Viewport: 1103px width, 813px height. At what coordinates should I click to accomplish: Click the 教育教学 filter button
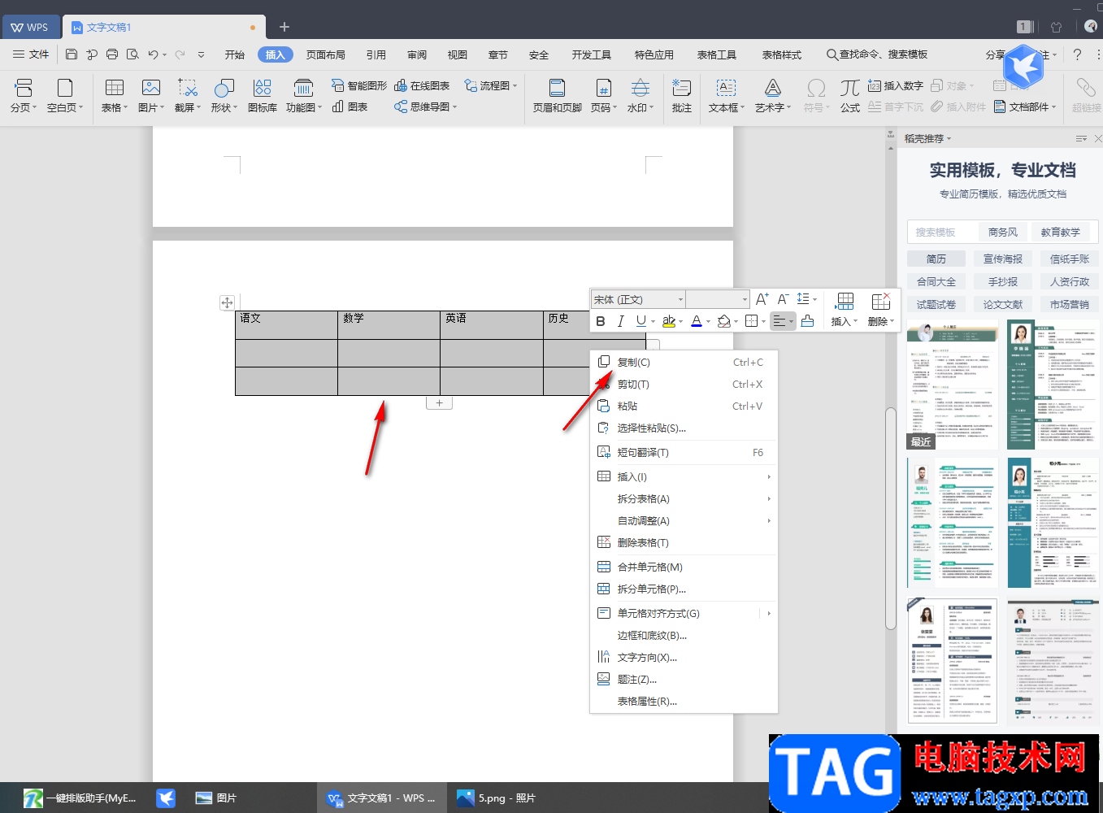tap(1061, 232)
